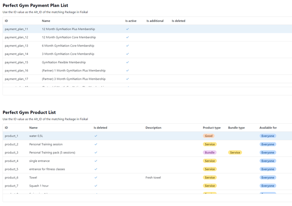Click 12 Month GymNation Core Membership name
Image resolution: width=292 pixels, height=206 pixels.
(69, 37)
